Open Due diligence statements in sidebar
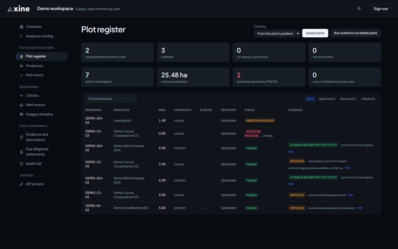 click(37, 152)
